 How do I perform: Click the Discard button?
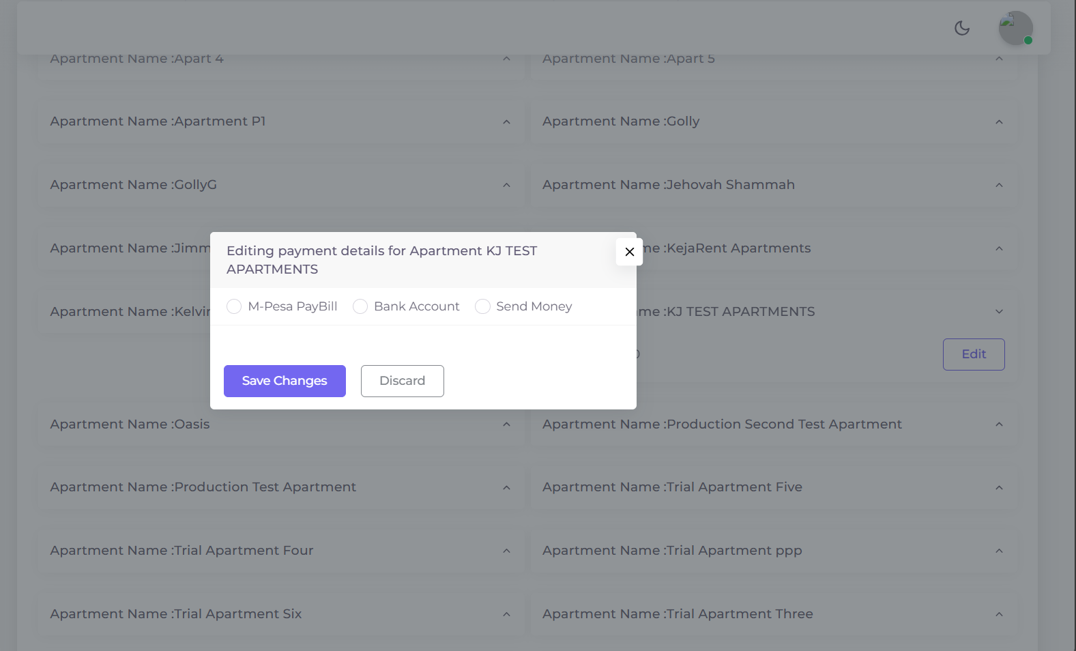pyautogui.click(x=403, y=381)
